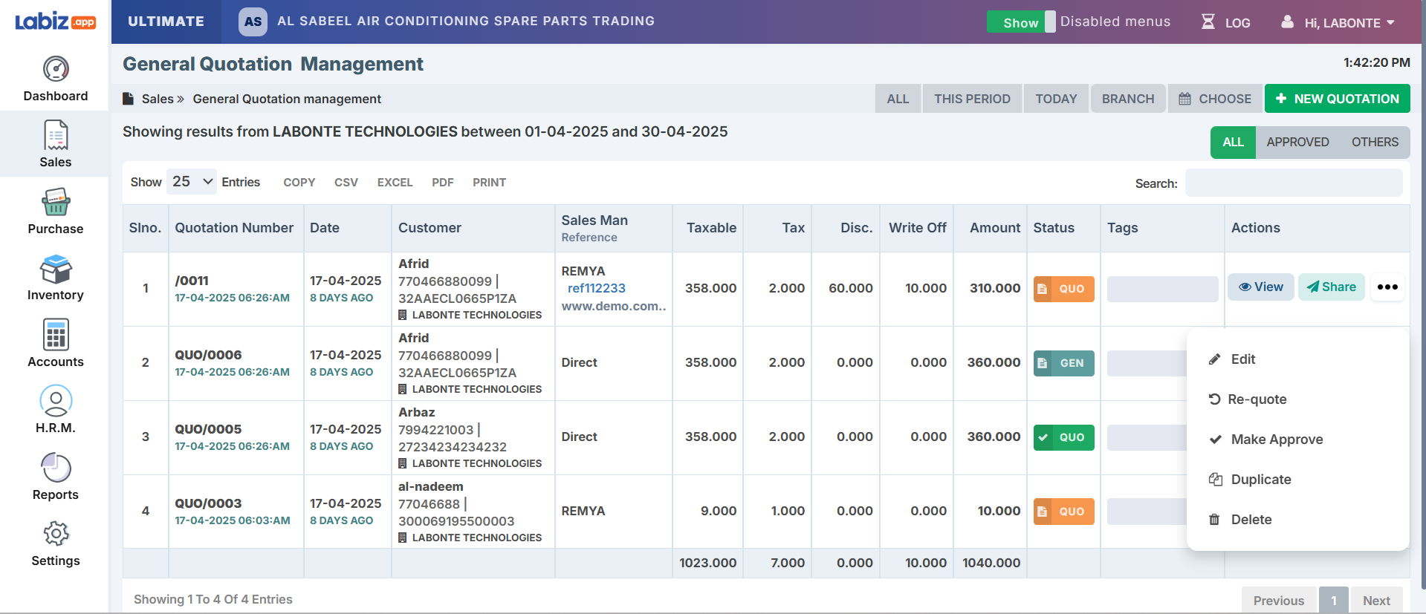1426x614 pixels.
Task: Open the three-dots actions menu for /0011
Action: point(1387,287)
